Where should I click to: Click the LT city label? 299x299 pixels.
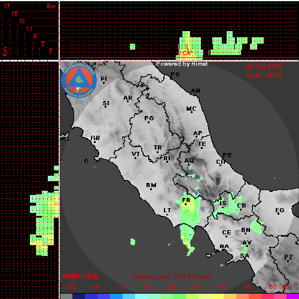click(167, 210)
